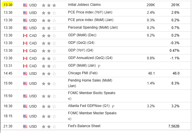Click the preliminary icon beside GDP (MoM) (Jan)

click(x=99, y=66)
